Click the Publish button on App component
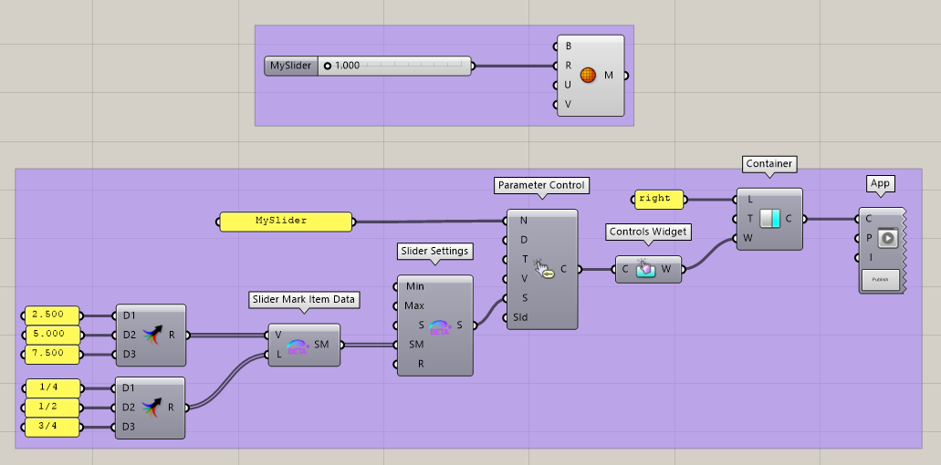941x465 pixels. 881,280
